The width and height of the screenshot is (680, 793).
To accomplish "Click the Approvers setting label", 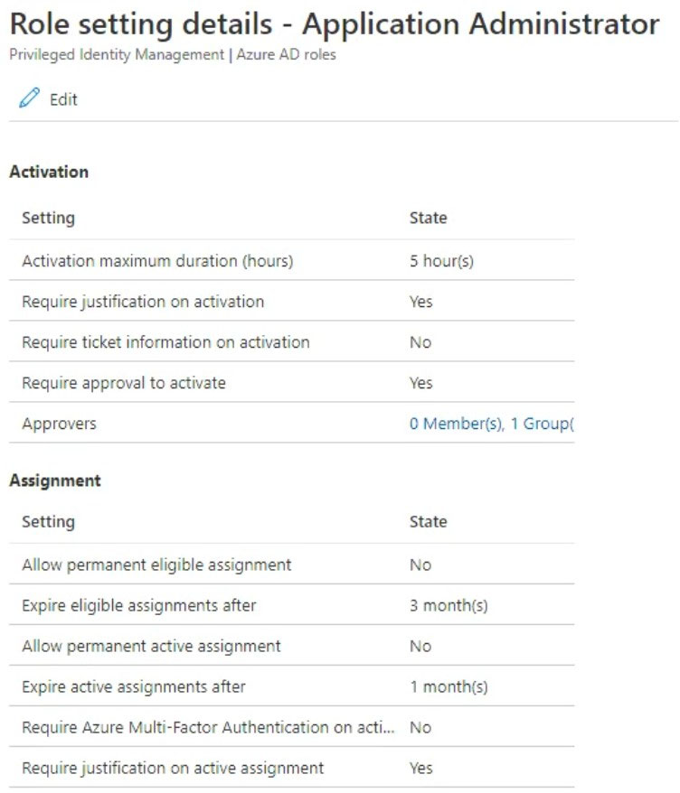I will (60, 424).
